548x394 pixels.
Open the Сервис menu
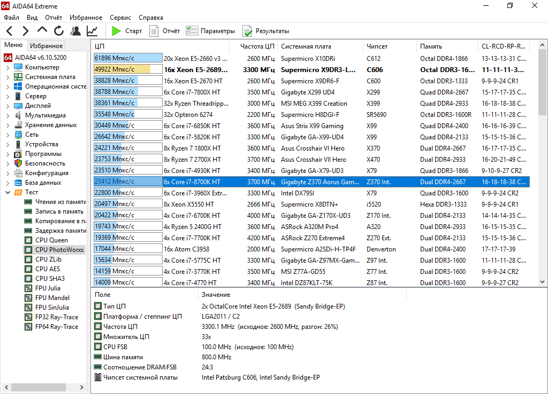[120, 18]
